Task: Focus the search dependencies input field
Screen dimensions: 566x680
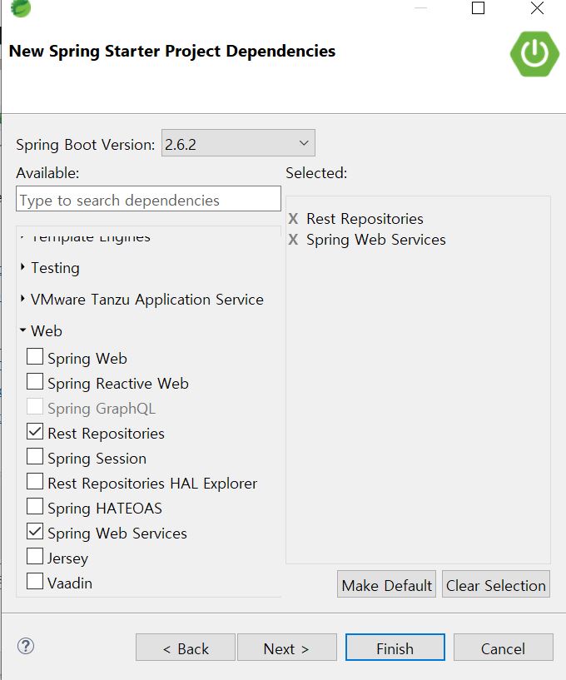Action: tap(148, 199)
